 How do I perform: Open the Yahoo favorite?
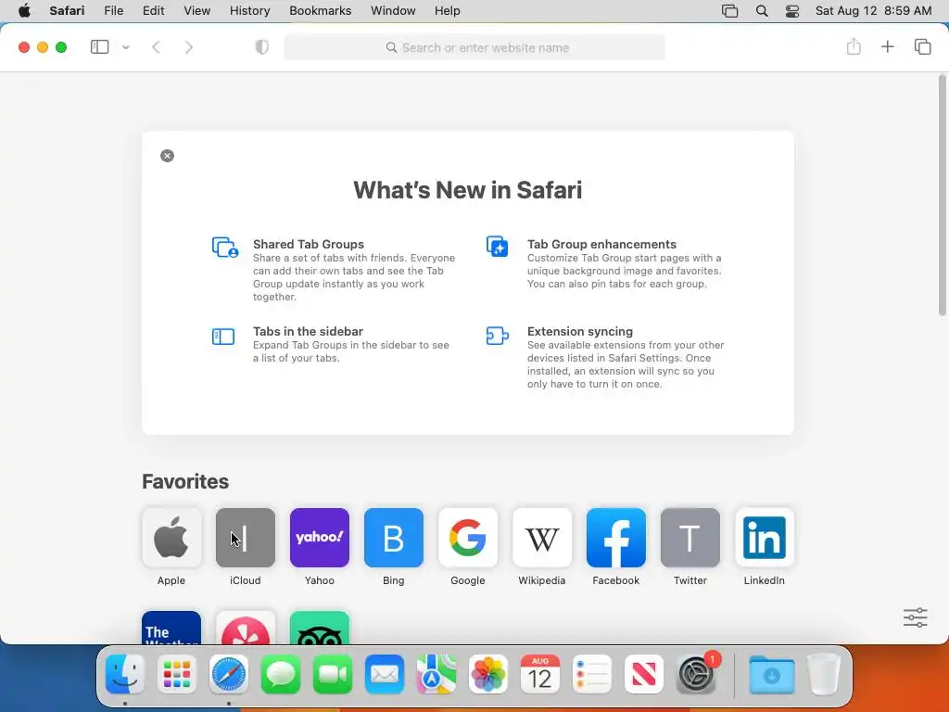tap(320, 538)
